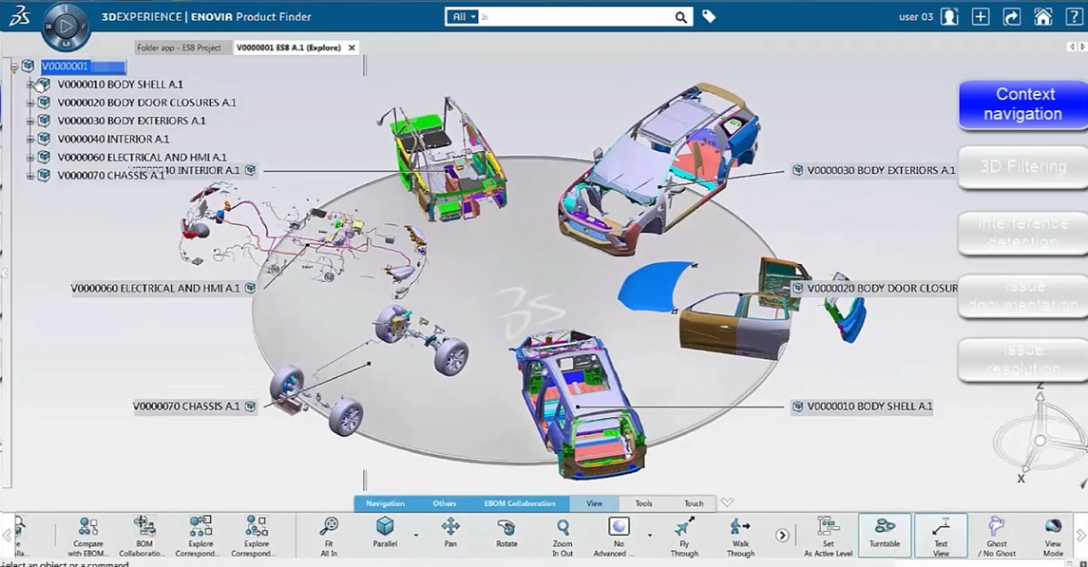Screen dimensions: 1088x567
Task: Expand more view tools with circled arrow
Action: [782, 535]
